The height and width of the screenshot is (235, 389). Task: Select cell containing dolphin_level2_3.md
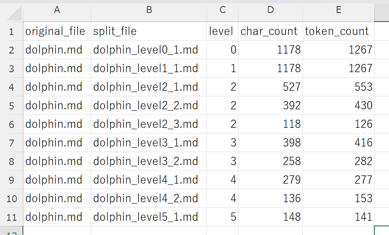point(149,124)
